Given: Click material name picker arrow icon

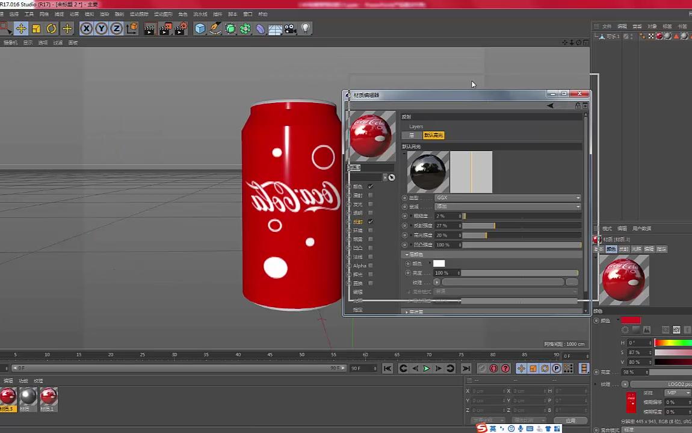Looking at the screenshot, I should tap(392, 178).
